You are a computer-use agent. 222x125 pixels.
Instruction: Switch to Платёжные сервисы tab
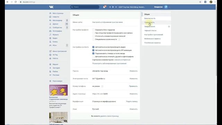[156, 43]
